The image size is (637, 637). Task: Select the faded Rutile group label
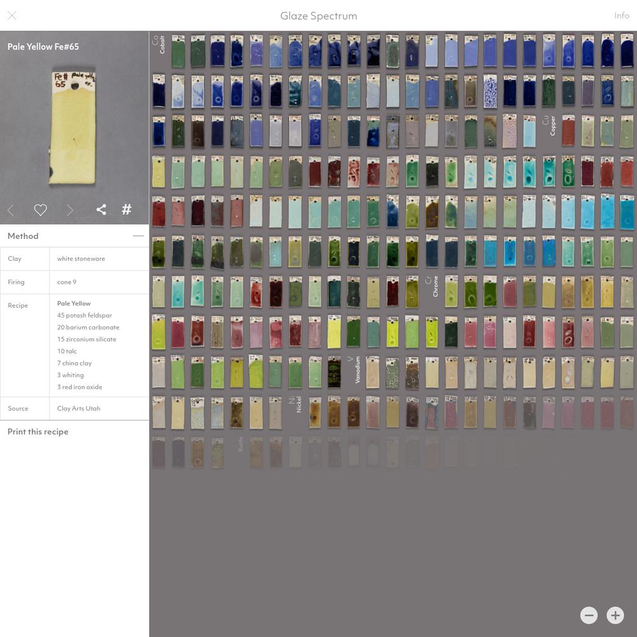(x=241, y=444)
